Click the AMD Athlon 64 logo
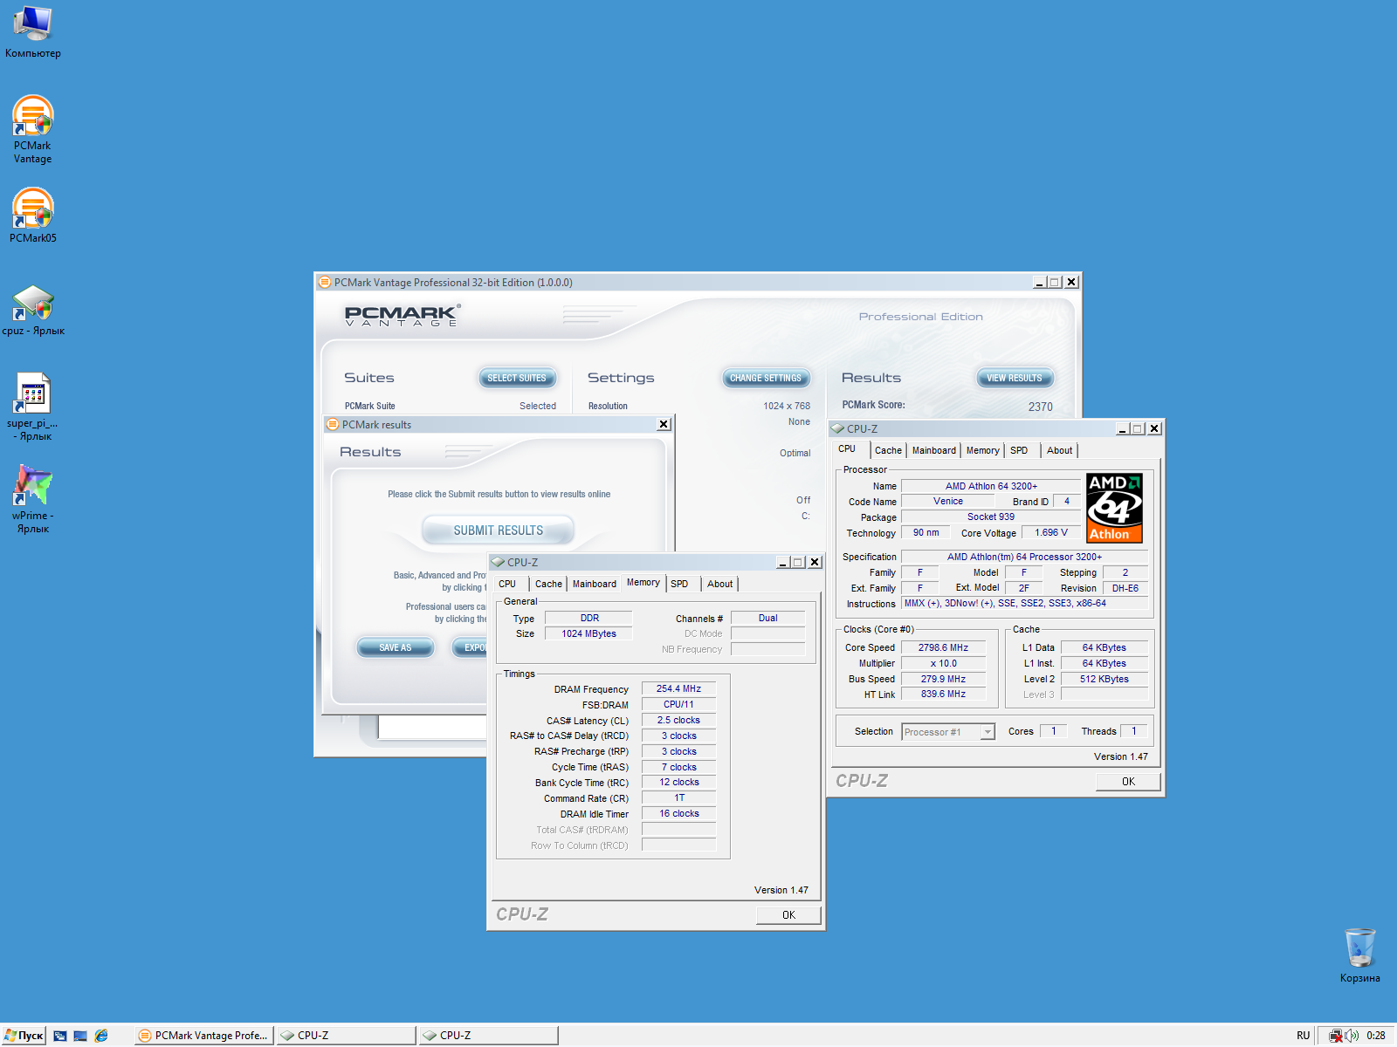 (x=1114, y=508)
